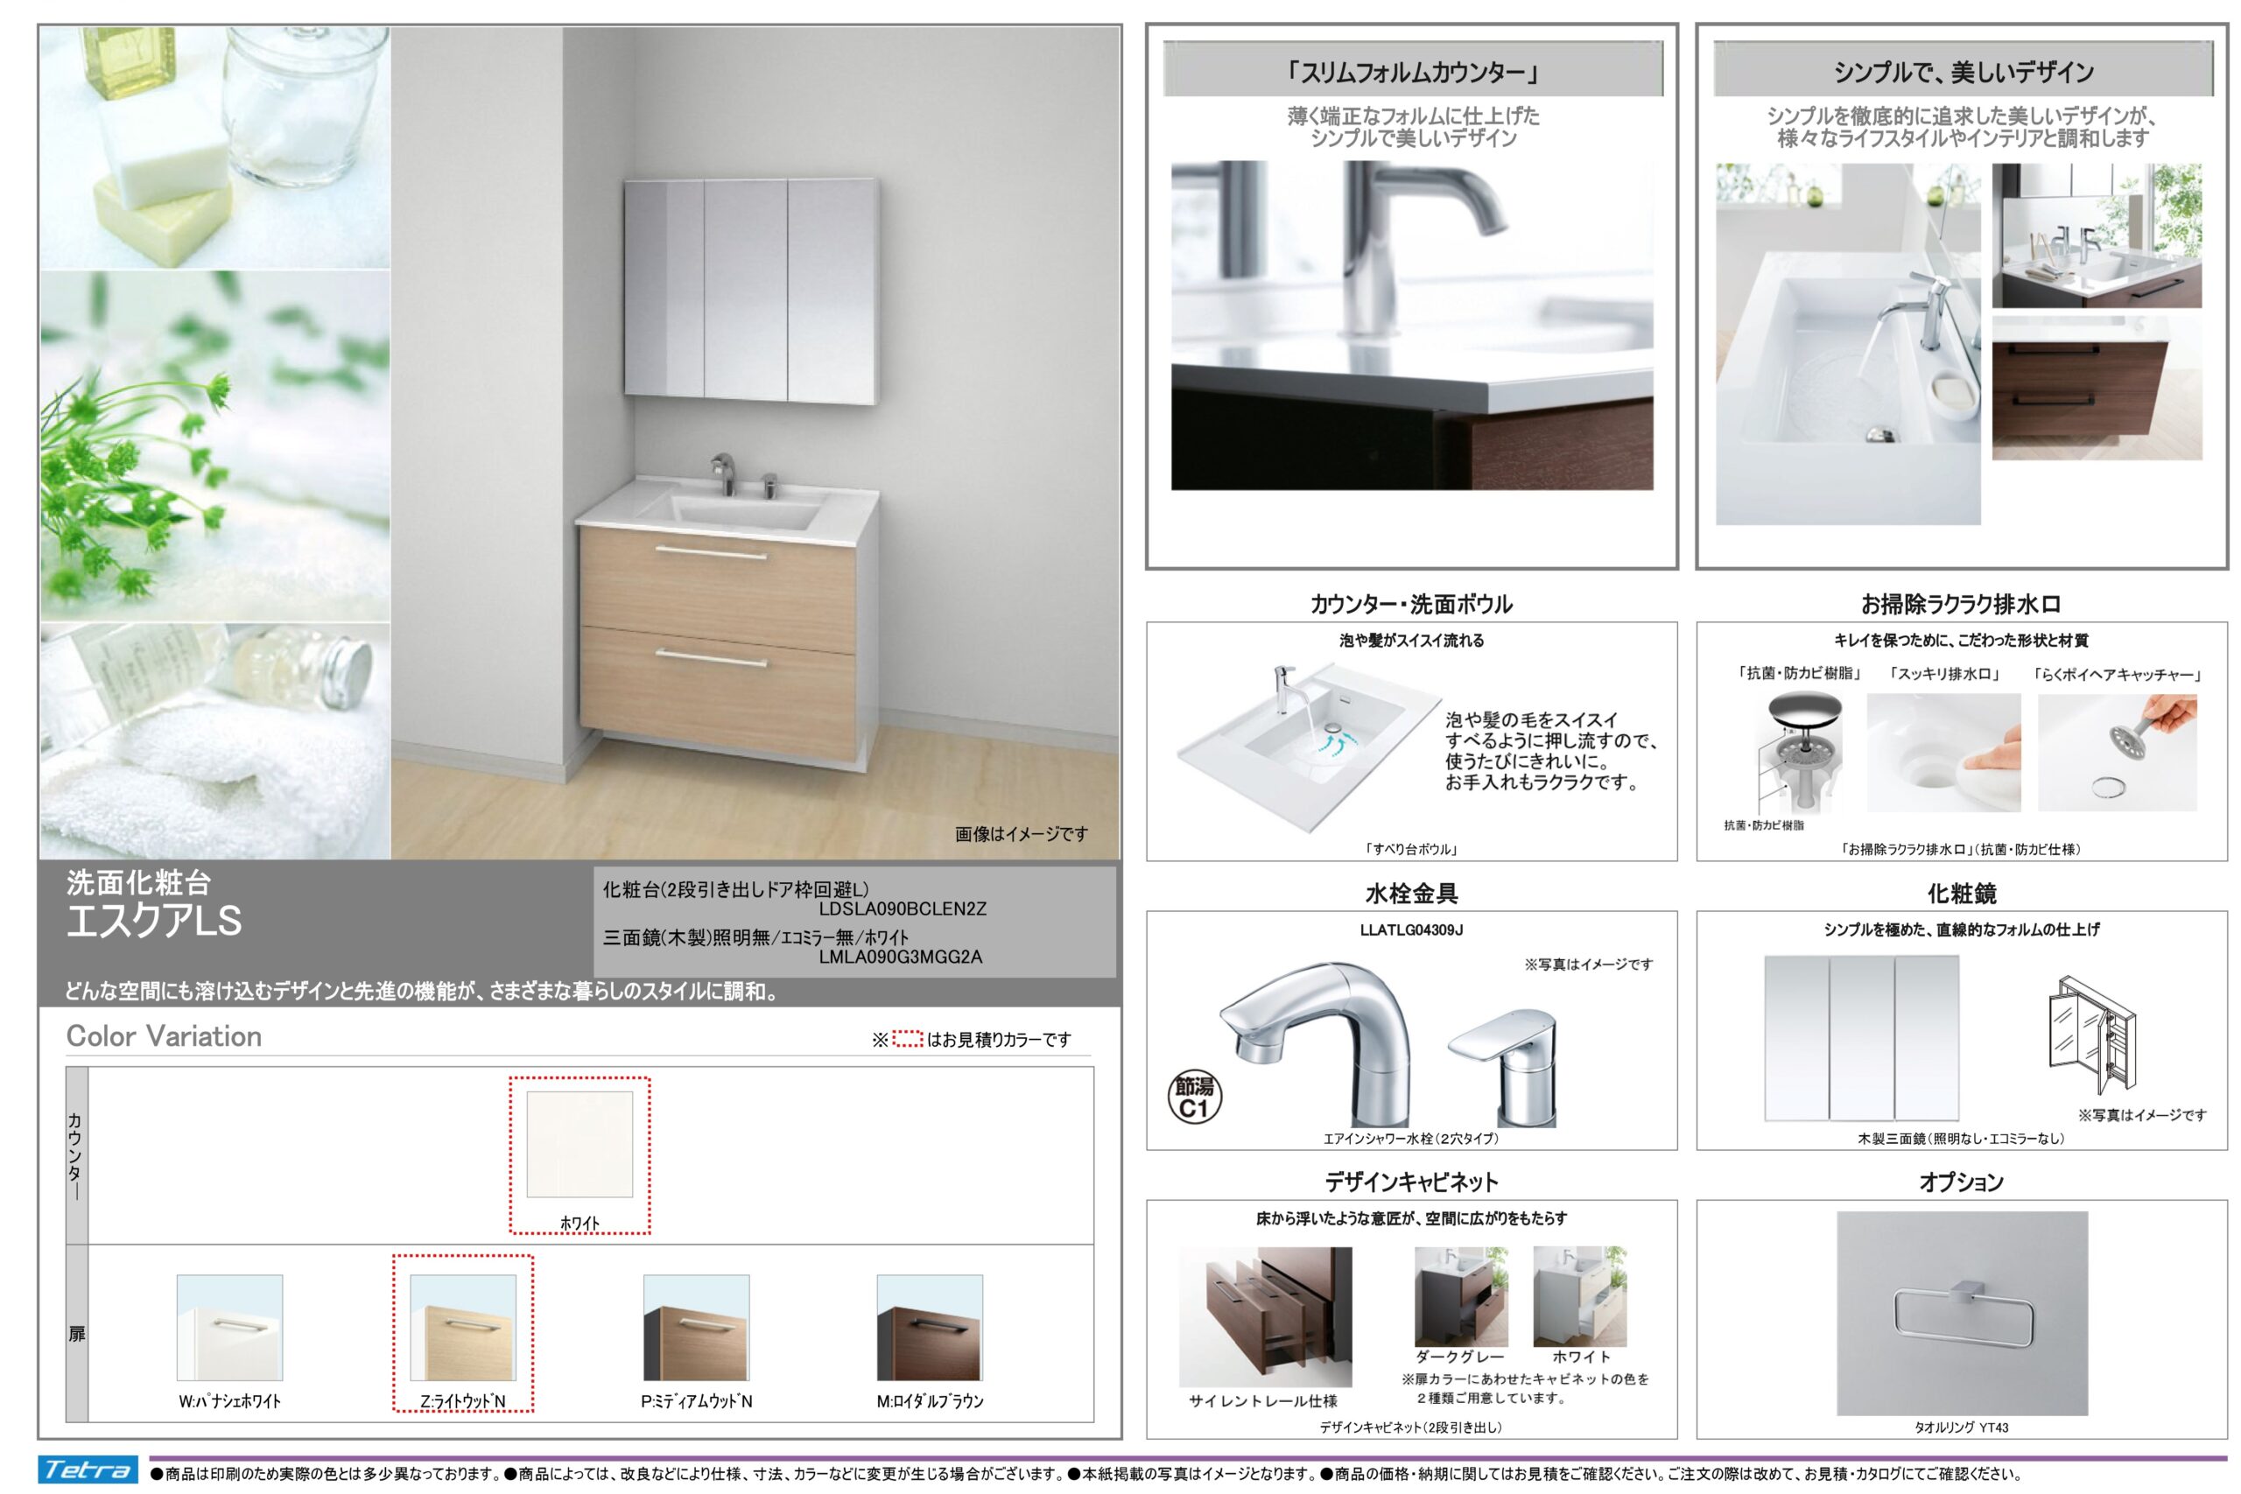This screenshot has width=2241, height=1494.
Task: Click the サイレントレール仕様 drawer photo
Action: (x=1265, y=1317)
